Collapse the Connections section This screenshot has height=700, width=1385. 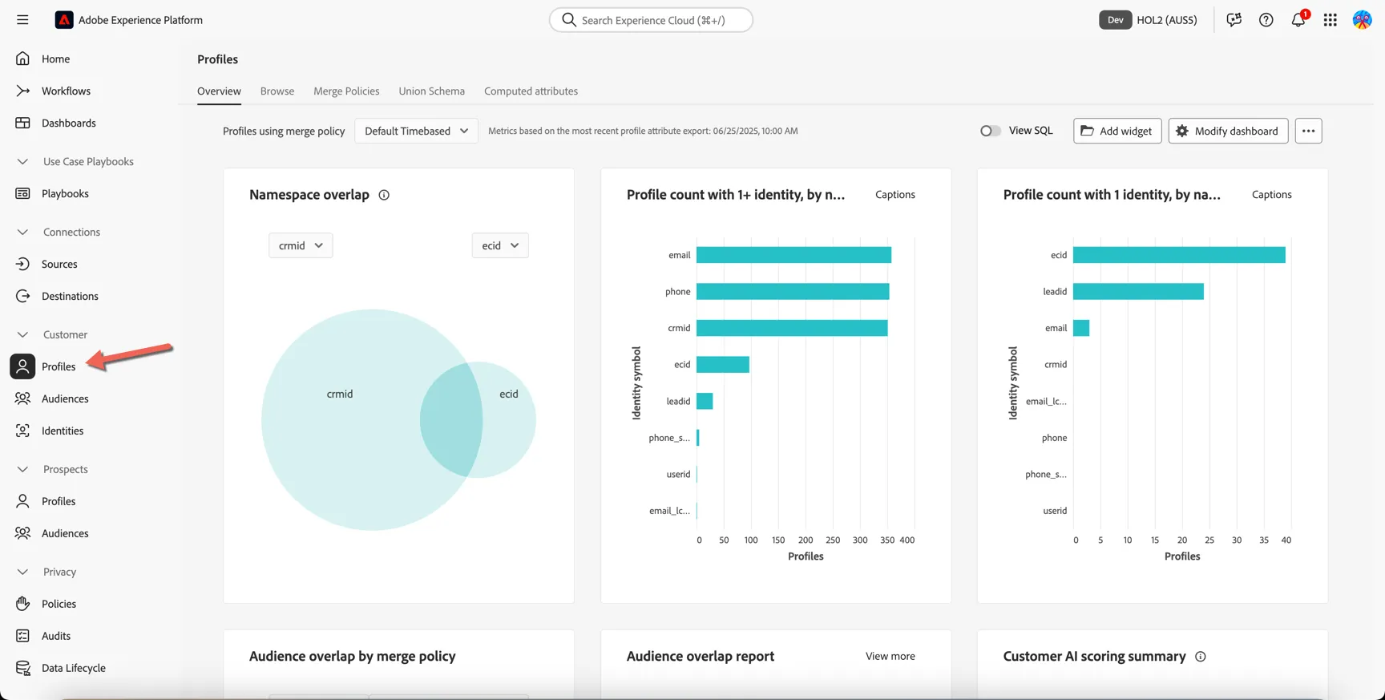[22, 232]
